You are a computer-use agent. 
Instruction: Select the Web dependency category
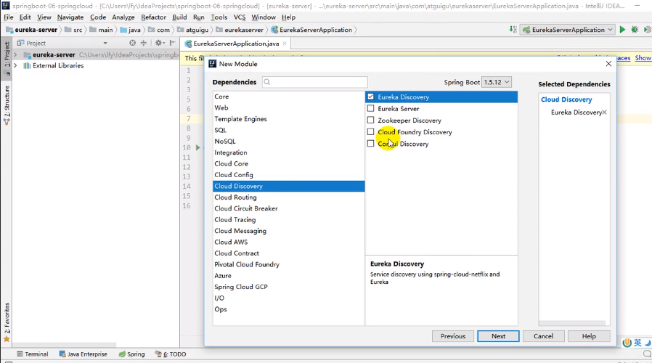288,107
